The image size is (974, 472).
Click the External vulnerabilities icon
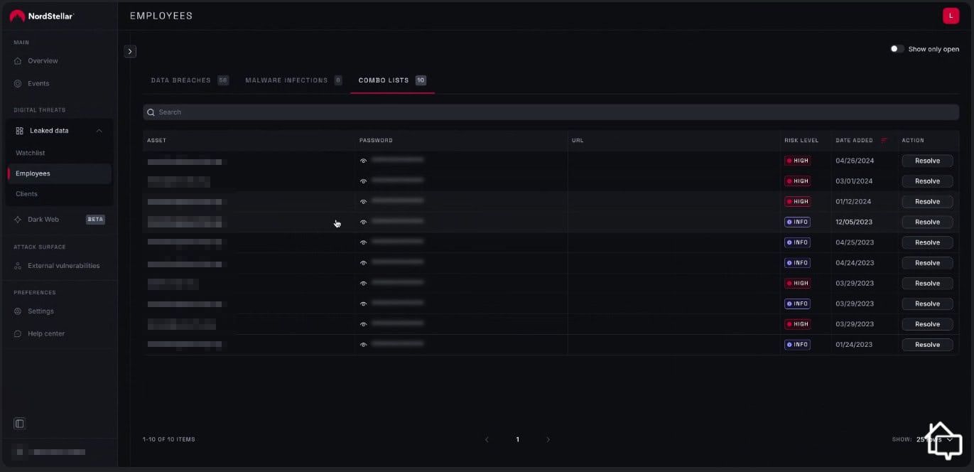click(x=18, y=266)
